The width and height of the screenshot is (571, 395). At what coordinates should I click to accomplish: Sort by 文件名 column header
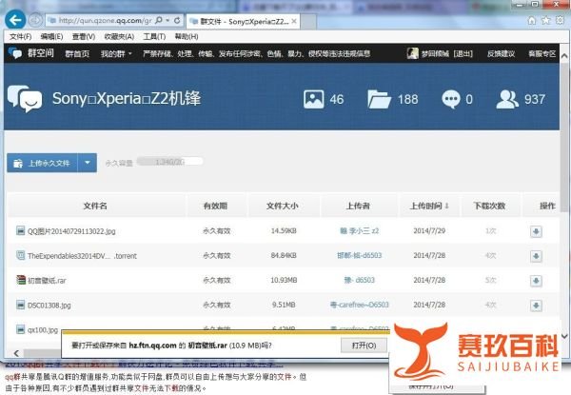pos(95,206)
